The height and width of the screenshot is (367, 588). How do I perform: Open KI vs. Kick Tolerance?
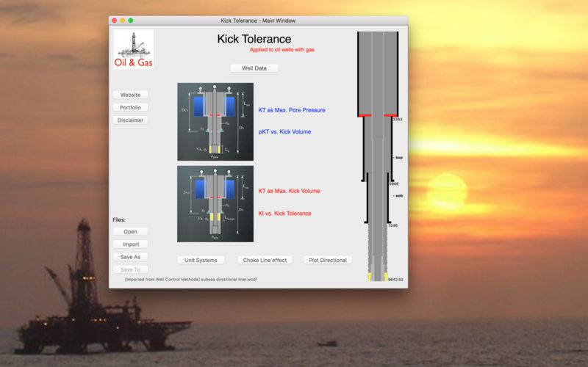point(284,214)
